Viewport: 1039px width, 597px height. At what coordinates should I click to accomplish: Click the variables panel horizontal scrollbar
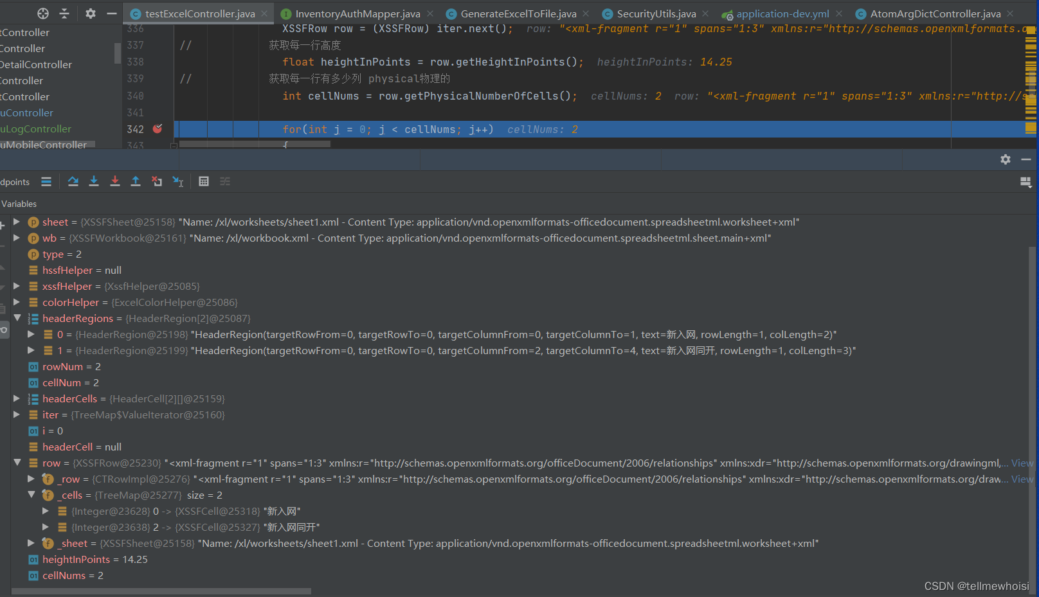point(161,591)
